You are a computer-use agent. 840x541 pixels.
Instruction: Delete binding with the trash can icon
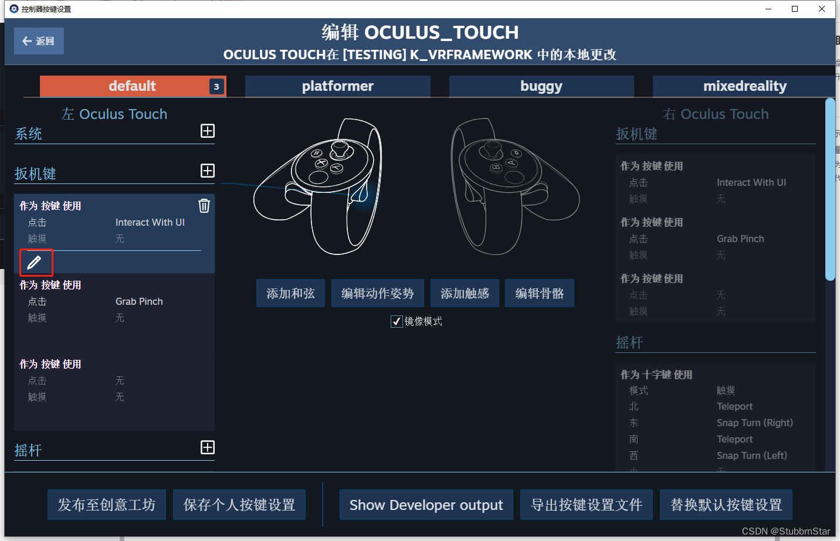204,206
